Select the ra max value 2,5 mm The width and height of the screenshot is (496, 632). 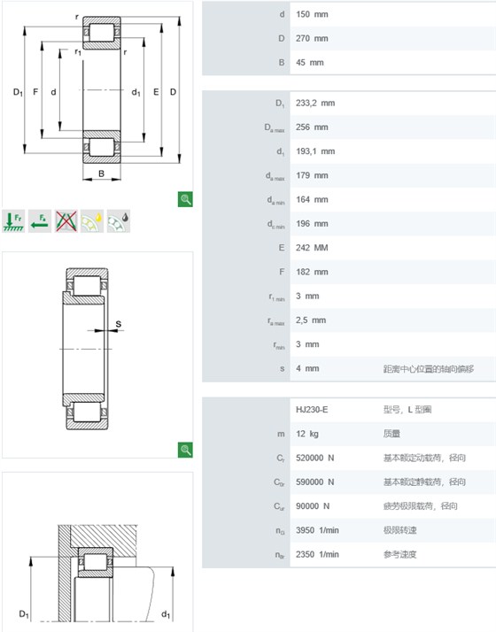coord(311,320)
